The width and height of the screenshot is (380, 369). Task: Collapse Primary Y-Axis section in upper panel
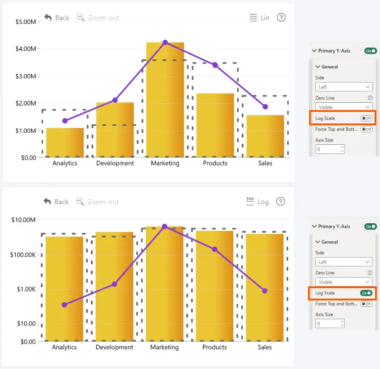click(x=315, y=51)
